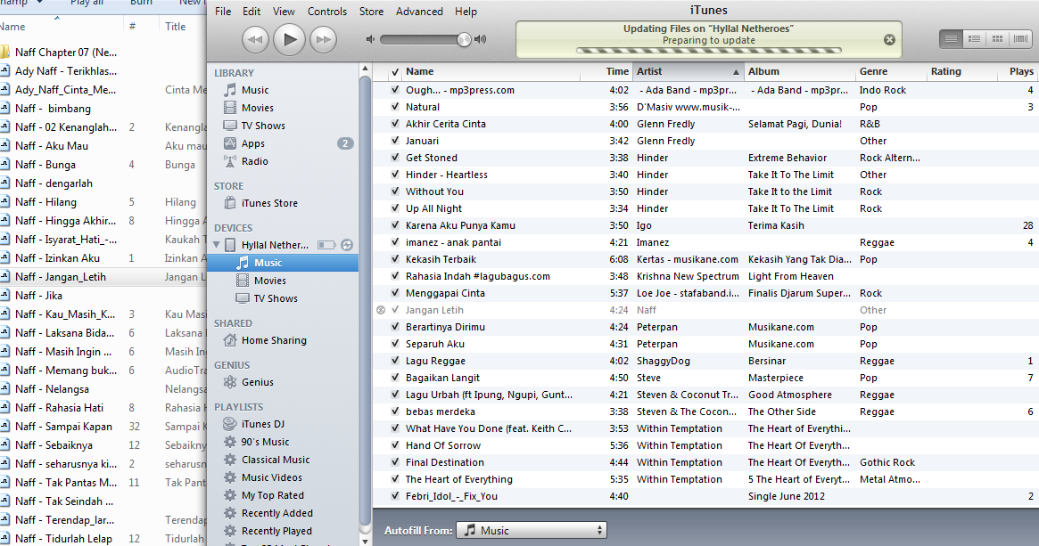Switch to Cover Flow view icon
This screenshot has height=546, width=1039.
(1020, 39)
